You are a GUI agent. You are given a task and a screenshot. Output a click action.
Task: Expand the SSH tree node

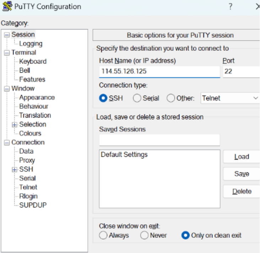[15, 169]
